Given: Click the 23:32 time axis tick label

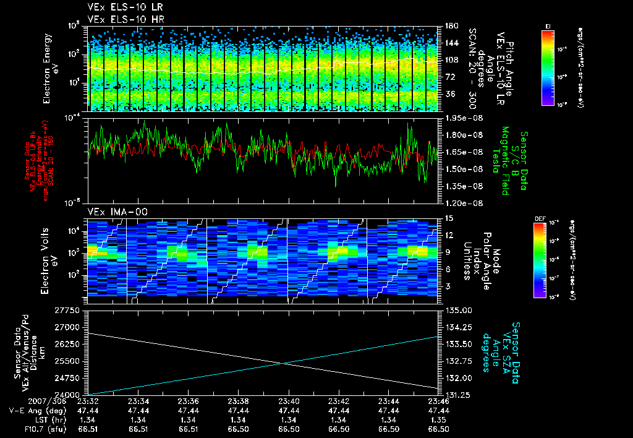Looking at the screenshot, I should point(88,401).
